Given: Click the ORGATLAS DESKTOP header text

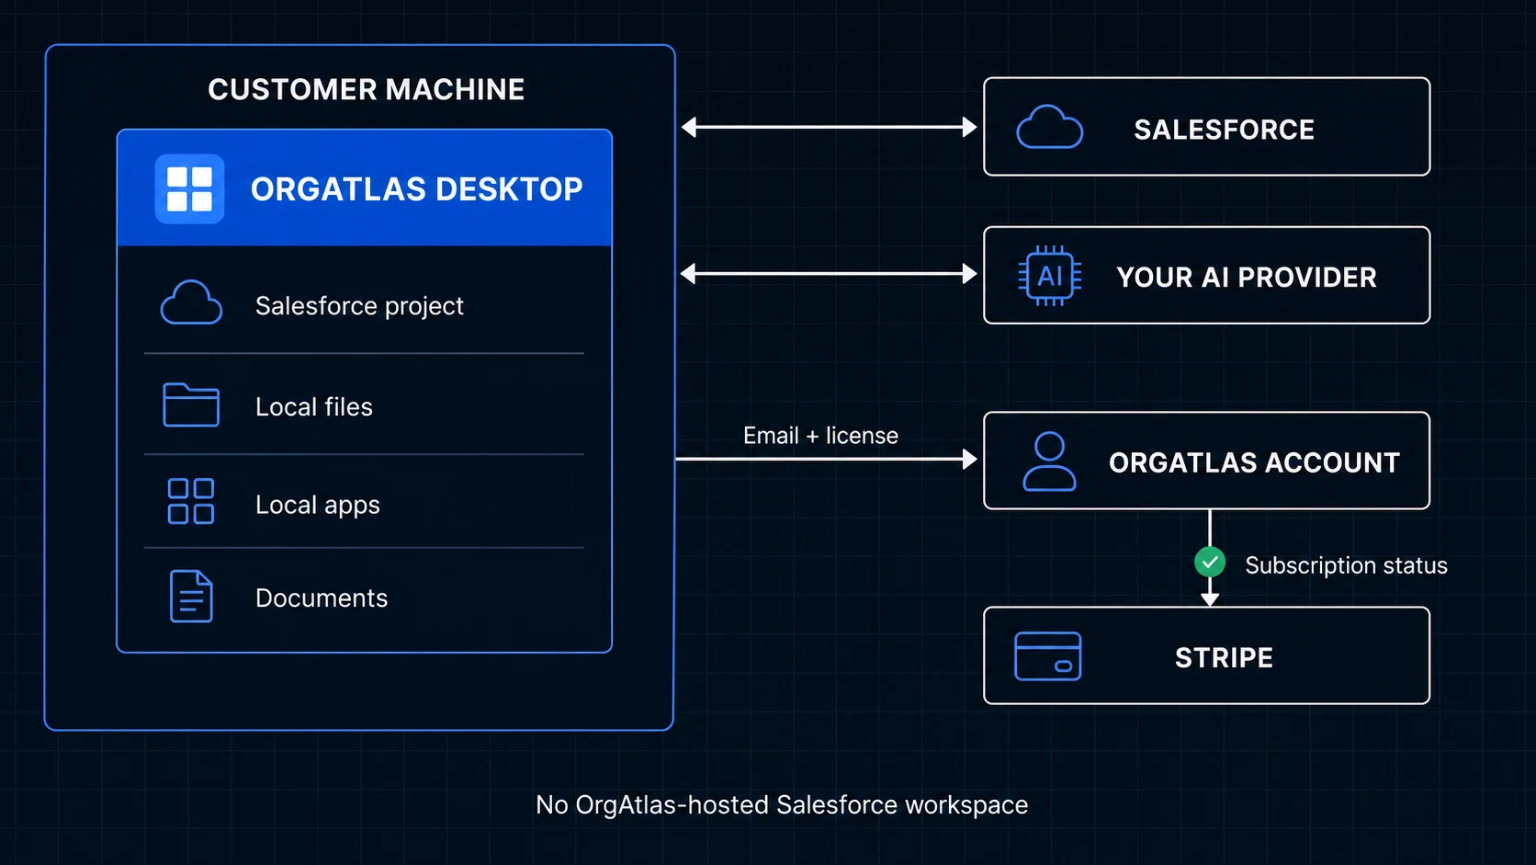Looking at the screenshot, I should (x=417, y=189).
